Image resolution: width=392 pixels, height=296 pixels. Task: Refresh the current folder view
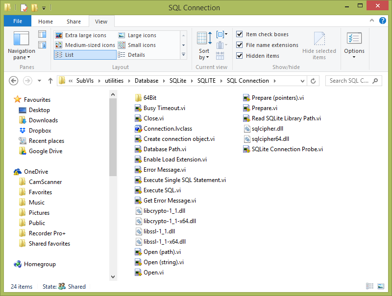point(313,81)
